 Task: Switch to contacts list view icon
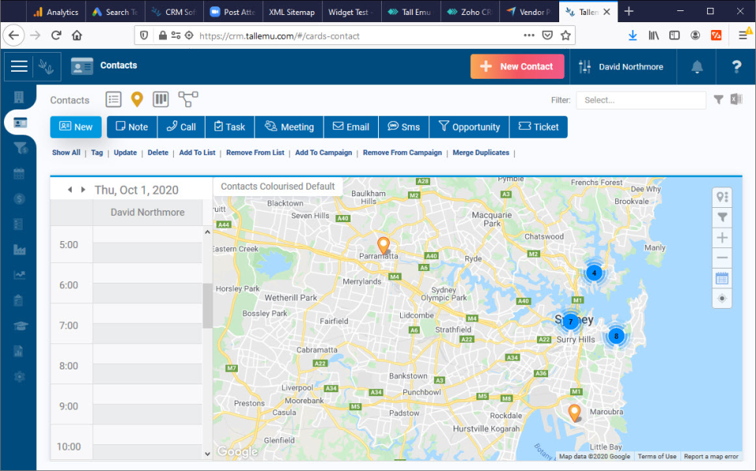click(113, 100)
